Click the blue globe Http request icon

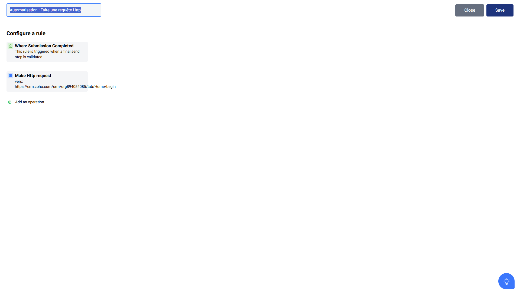click(x=11, y=76)
